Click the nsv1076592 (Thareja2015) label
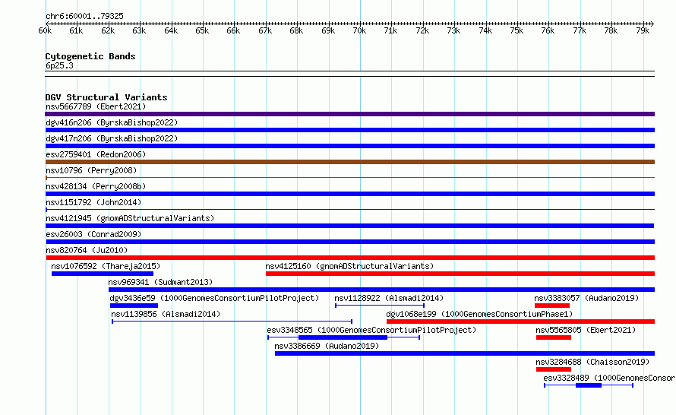The image size is (676, 415). click(x=106, y=266)
